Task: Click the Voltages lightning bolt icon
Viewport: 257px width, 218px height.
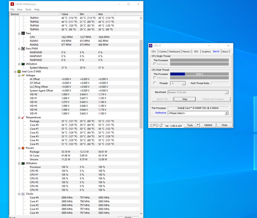Action: click(23, 75)
